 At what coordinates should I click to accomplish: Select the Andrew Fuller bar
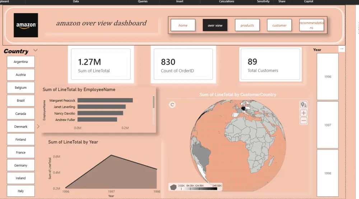point(97,120)
